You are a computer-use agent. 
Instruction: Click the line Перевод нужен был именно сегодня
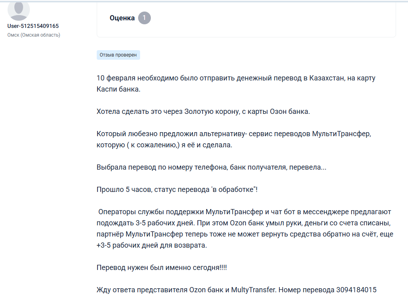(162, 268)
